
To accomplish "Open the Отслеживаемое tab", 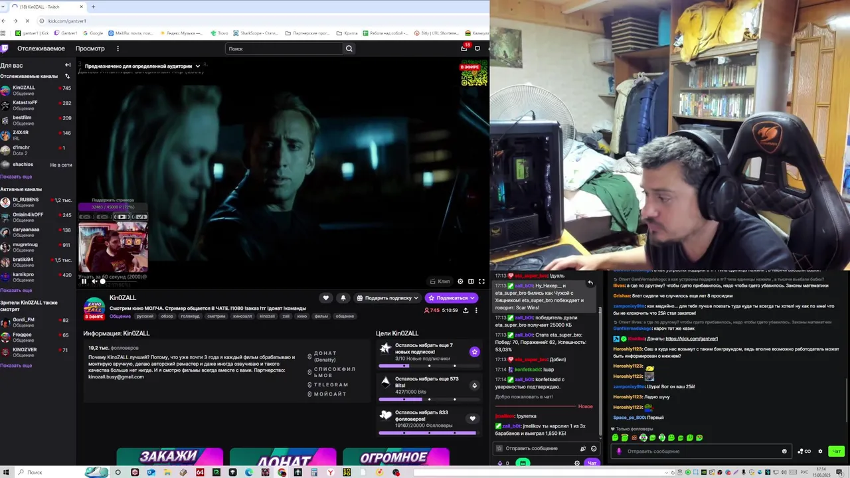I will 41,48.
